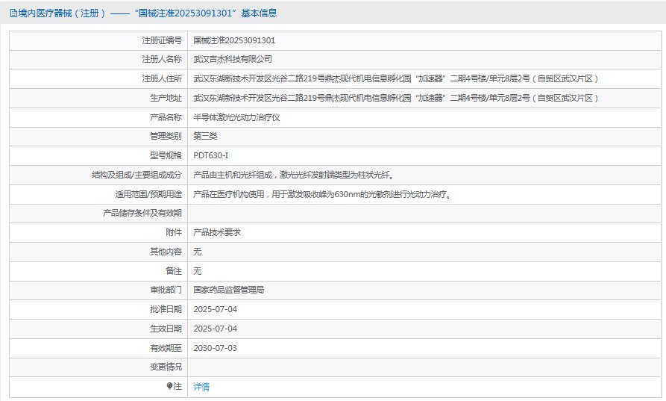Click the 管理类别 label
Image resolution: width=666 pixels, height=401 pixels.
click(166, 136)
